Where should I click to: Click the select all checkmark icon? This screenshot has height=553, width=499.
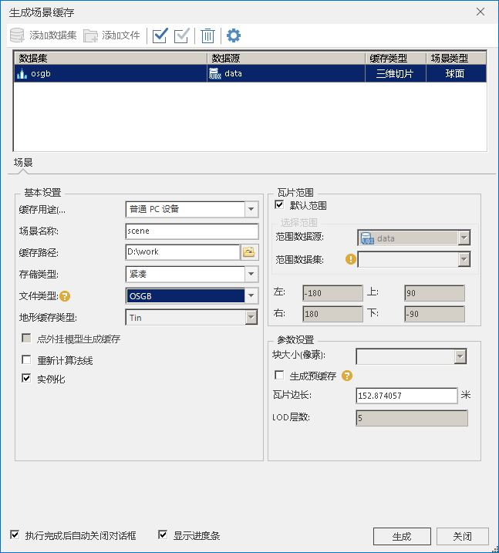click(x=160, y=35)
